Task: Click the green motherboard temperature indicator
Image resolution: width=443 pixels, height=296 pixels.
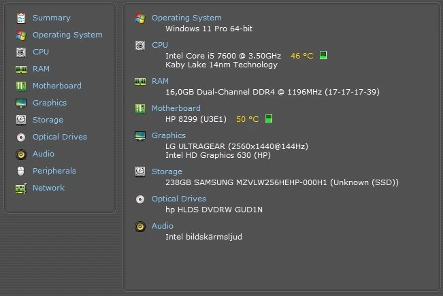Action: click(269, 119)
